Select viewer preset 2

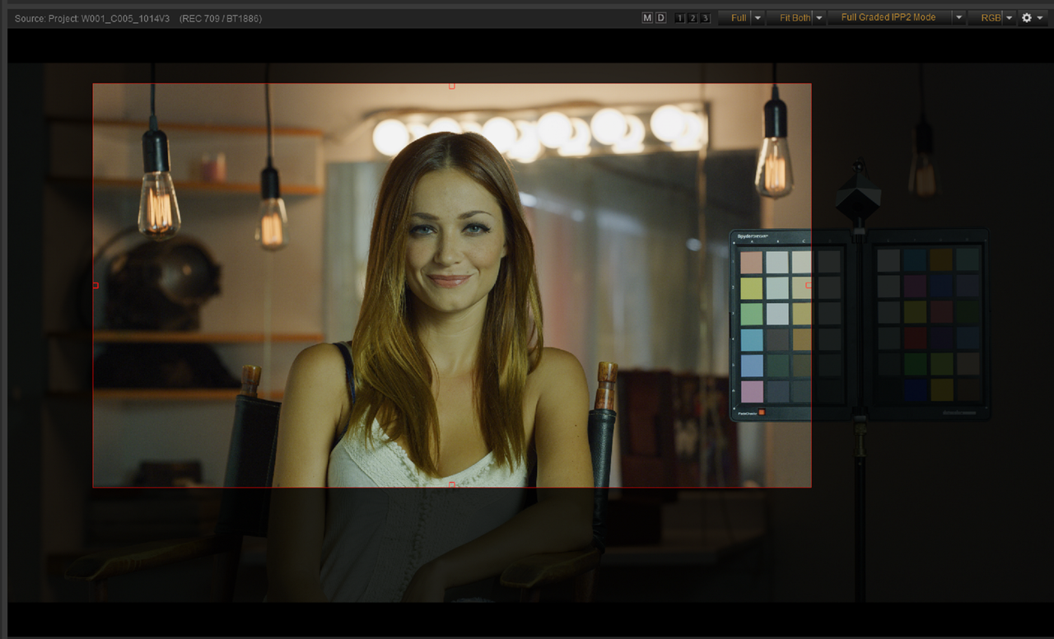tap(693, 18)
